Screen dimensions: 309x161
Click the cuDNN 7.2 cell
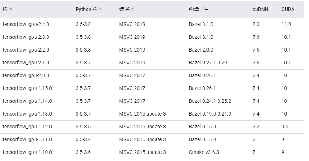coord(256,127)
